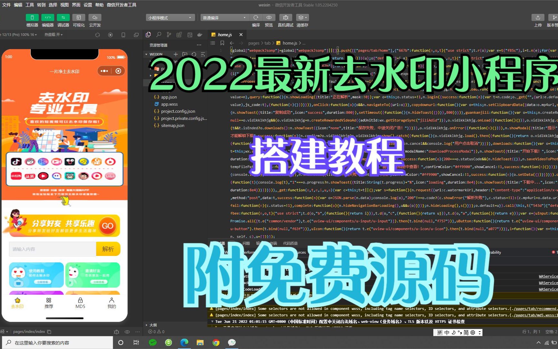Toggle the 热重载 hot reload option
The height and width of the screenshot is (349, 558).
53,35
